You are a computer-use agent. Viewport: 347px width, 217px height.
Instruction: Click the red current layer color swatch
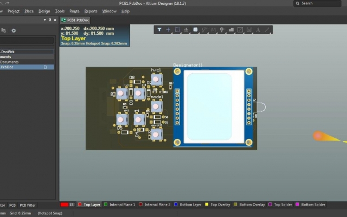(x=64, y=205)
